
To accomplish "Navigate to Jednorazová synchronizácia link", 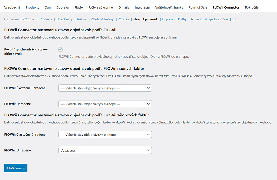I will pos(209,19).
